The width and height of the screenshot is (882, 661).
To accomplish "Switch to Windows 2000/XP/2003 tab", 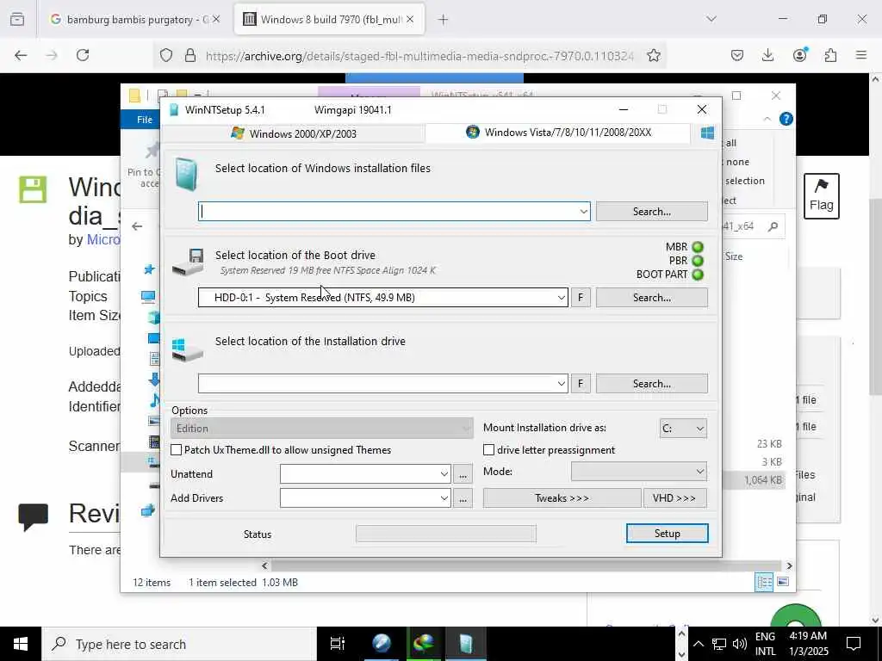I will [294, 133].
